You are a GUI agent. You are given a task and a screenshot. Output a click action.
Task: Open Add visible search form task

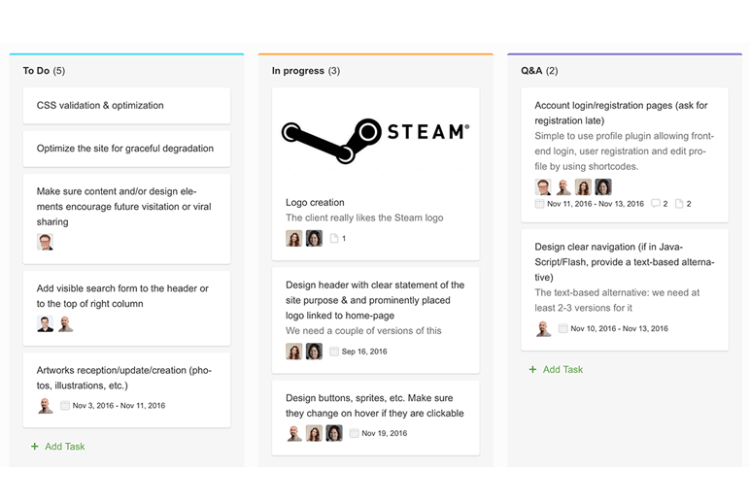126,309
